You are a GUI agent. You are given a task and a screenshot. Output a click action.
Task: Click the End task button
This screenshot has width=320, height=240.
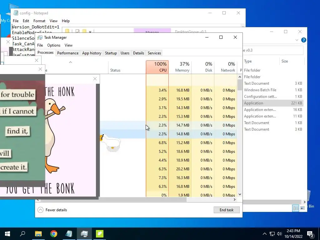pyautogui.click(x=227, y=210)
